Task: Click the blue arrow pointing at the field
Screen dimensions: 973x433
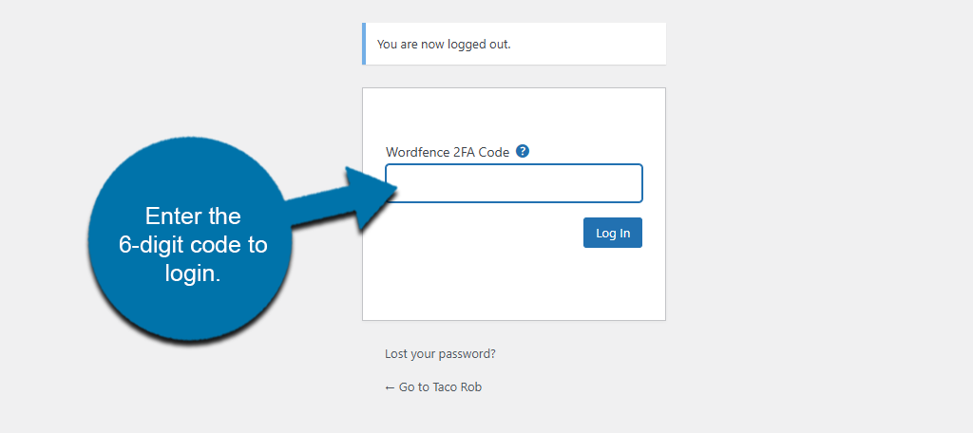Action: pos(352,198)
